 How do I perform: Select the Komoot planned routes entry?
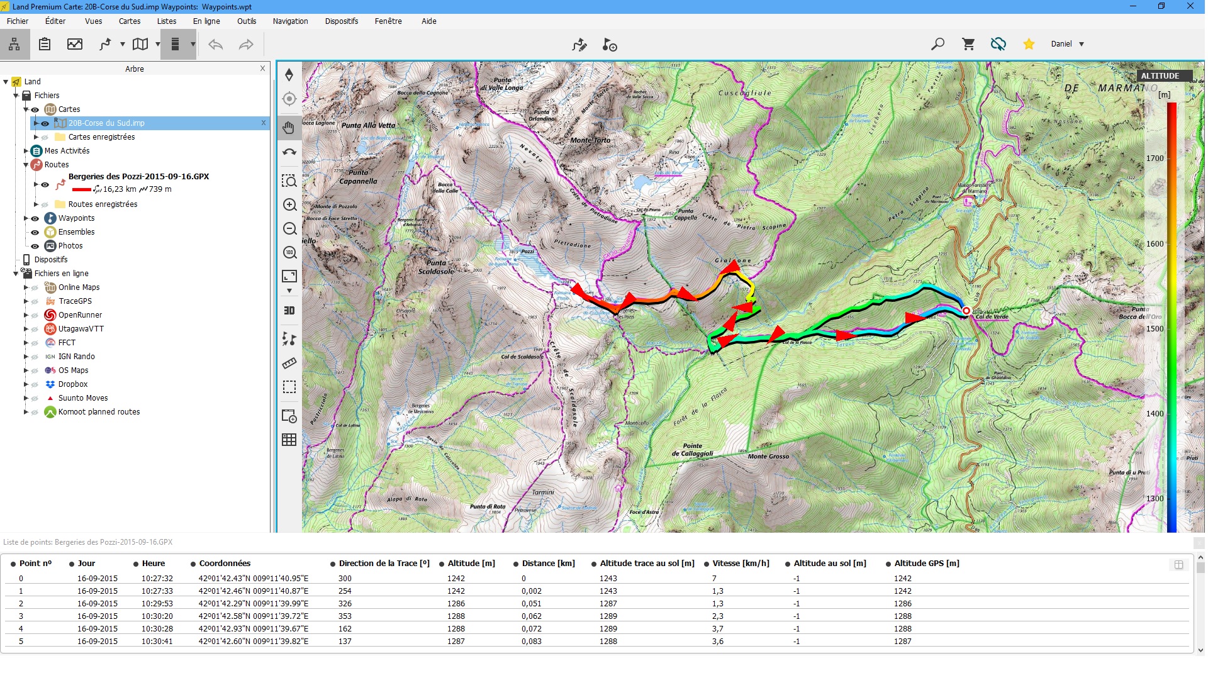(x=99, y=412)
